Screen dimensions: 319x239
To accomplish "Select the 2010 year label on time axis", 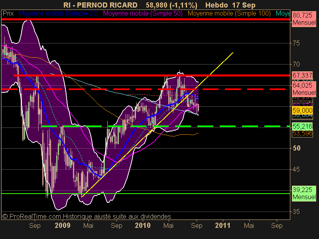I will coord(143,225).
